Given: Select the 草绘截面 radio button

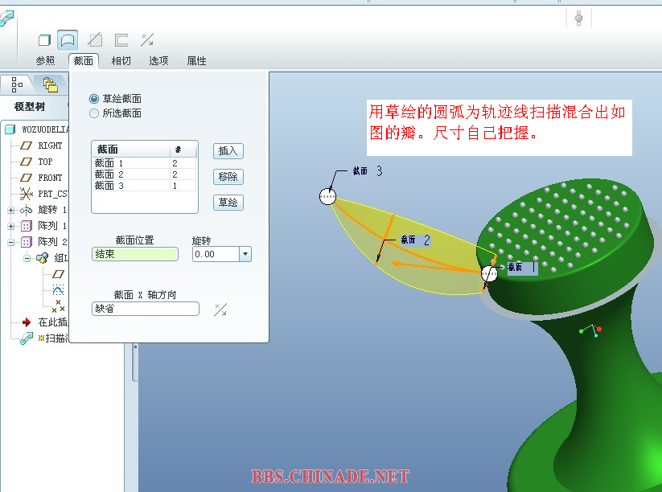Looking at the screenshot, I should (x=94, y=99).
